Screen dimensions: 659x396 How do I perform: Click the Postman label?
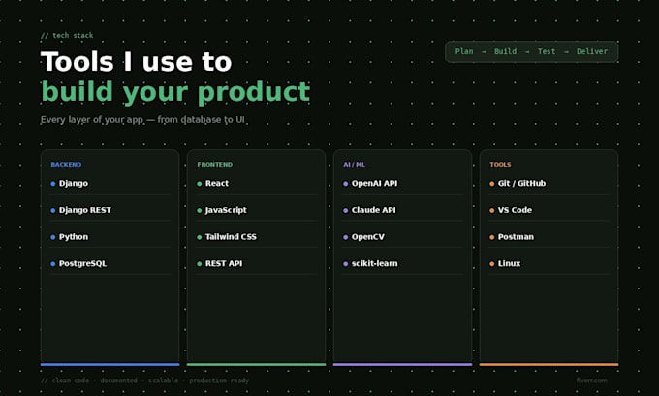point(516,237)
